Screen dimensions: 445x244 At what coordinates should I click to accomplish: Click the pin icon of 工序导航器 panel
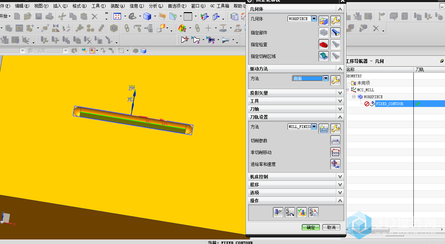point(442,61)
